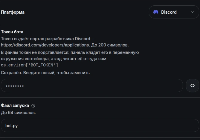Select the os.environ['BOT_TOKEN'] code text

point(30,65)
